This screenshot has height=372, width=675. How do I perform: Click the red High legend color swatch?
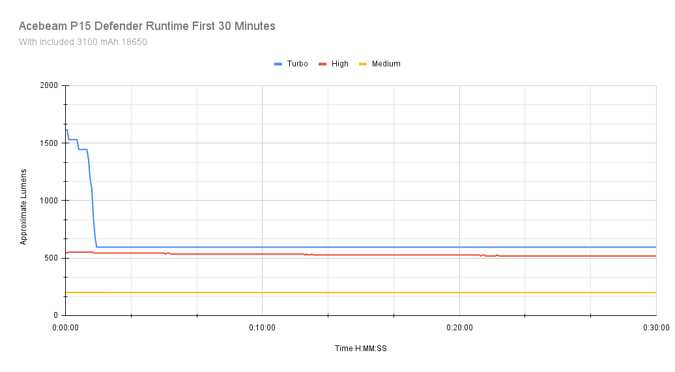click(323, 64)
